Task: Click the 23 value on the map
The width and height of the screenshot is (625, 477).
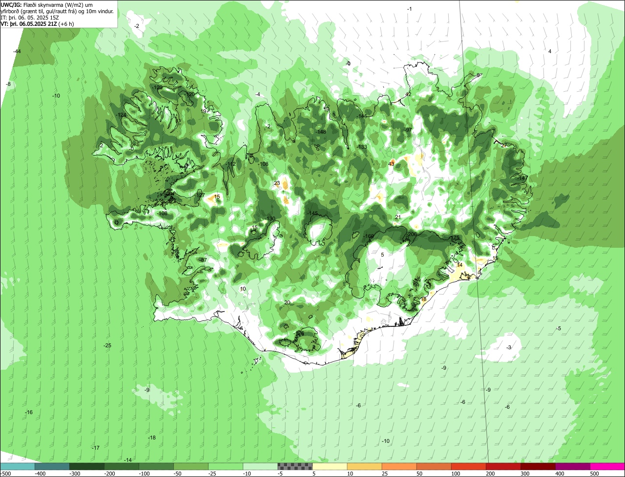Action: tap(277, 183)
